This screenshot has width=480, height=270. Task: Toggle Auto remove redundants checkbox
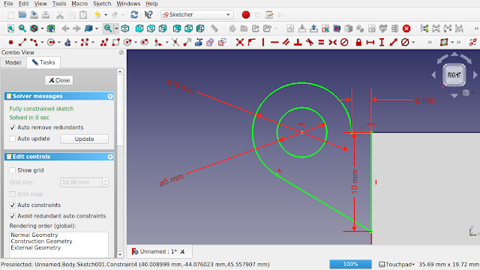point(12,127)
